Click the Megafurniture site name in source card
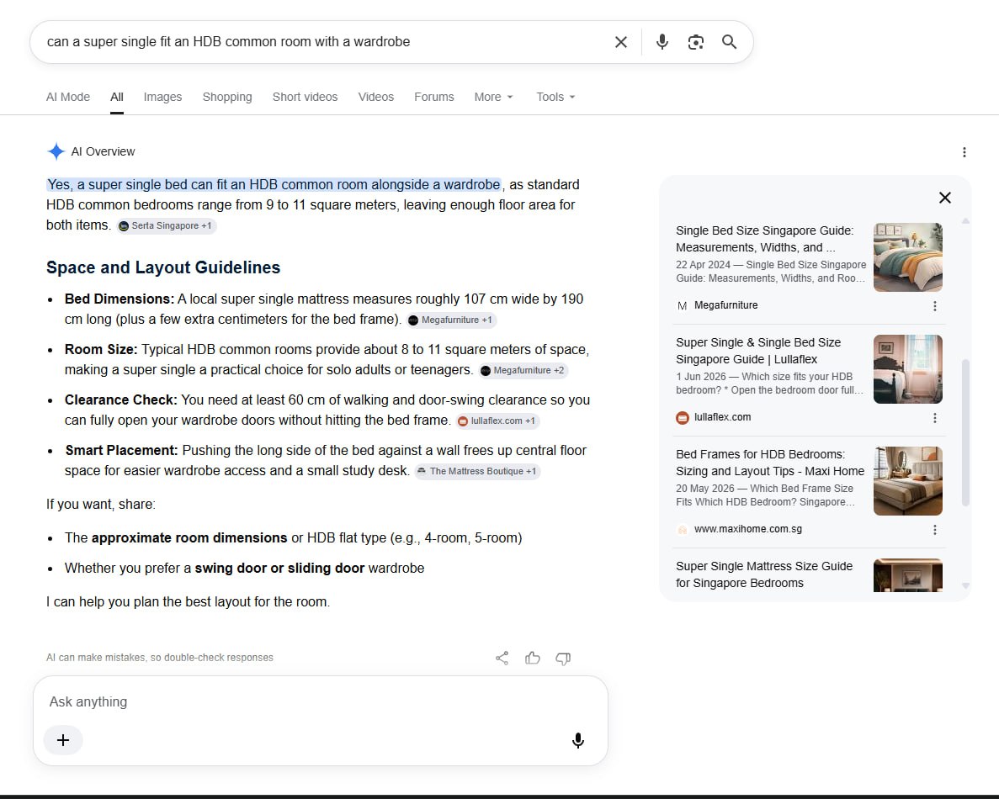999x799 pixels. [725, 305]
